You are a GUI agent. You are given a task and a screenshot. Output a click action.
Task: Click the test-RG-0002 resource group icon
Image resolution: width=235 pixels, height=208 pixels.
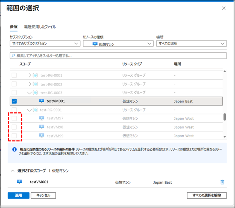coord(35,84)
